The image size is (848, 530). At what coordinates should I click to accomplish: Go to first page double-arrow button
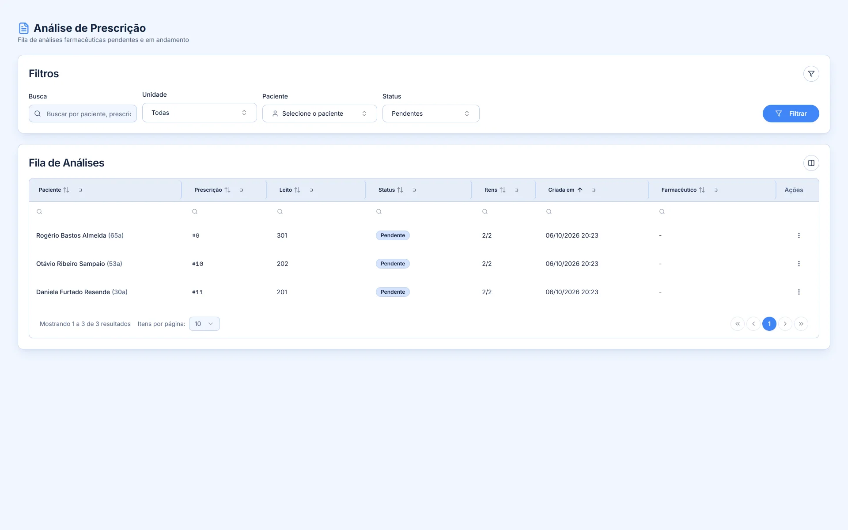[x=737, y=324]
